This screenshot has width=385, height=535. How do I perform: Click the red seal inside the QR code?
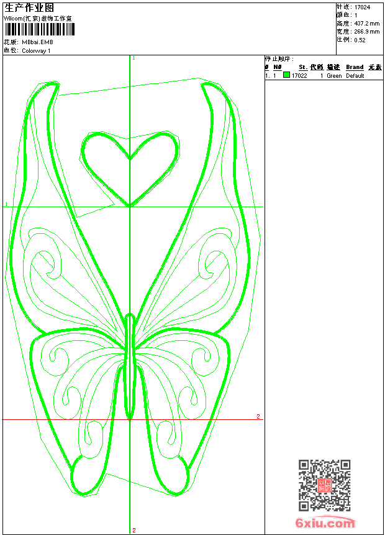point(324,485)
